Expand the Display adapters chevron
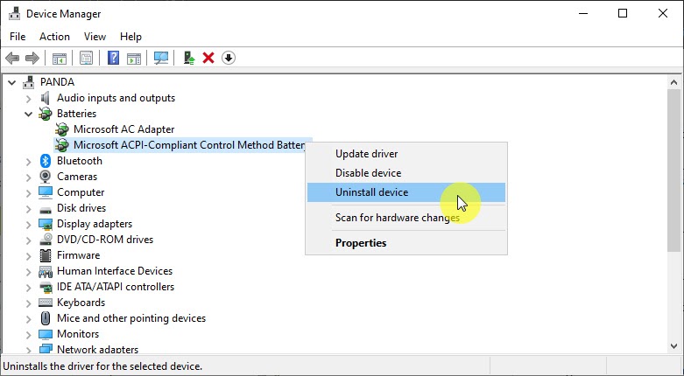The image size is (684, 376). (x=28, y=225)
